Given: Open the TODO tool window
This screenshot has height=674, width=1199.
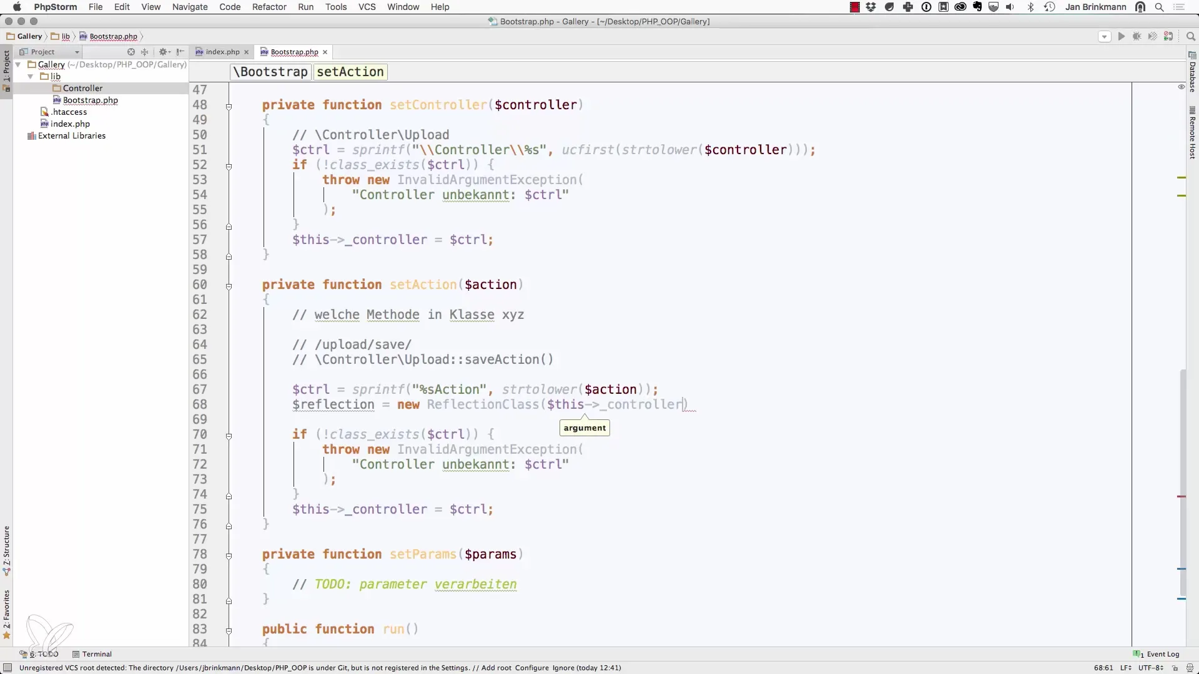Looking at the screenshot, I should pos(39,654).
